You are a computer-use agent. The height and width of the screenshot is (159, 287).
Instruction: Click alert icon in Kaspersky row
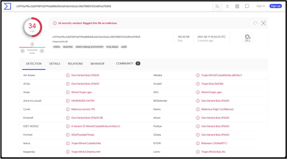[68, 152]
